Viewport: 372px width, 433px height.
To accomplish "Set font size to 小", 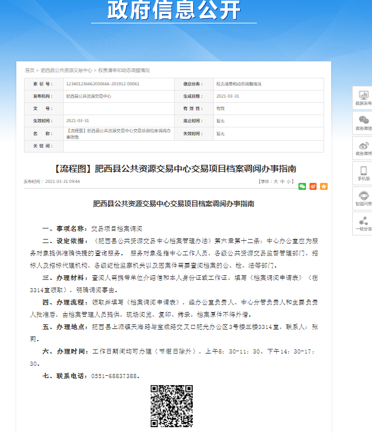I will pyautogui.click(x=288, y=181).
